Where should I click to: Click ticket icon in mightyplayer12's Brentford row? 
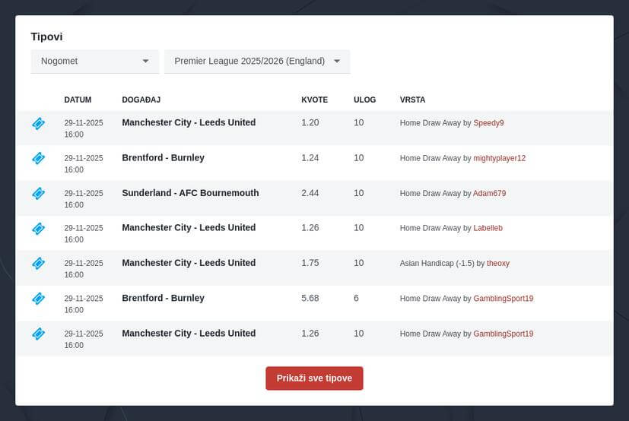point(39,158)
